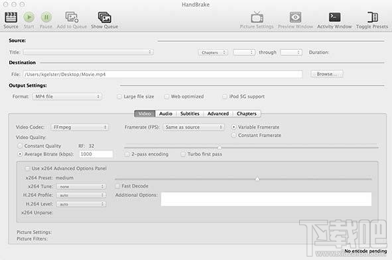Enable the Fast Decode checkbox
392x260 pixels.
pyautogui.click(x=117, y=186)
